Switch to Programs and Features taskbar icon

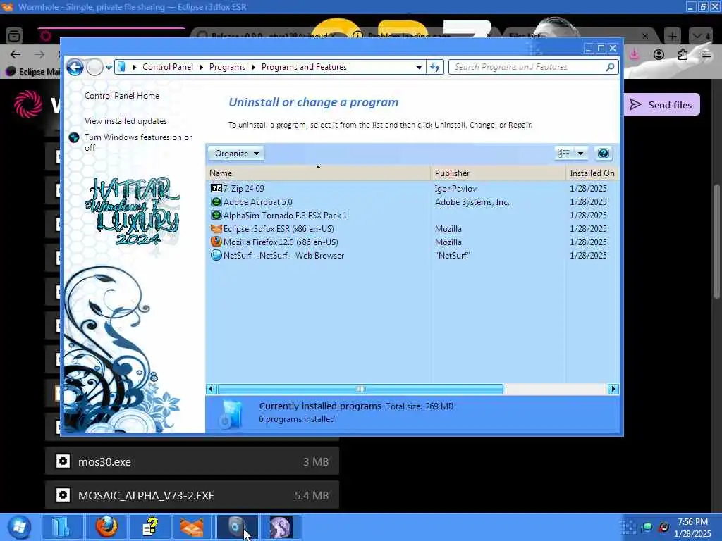pos(237,527)
